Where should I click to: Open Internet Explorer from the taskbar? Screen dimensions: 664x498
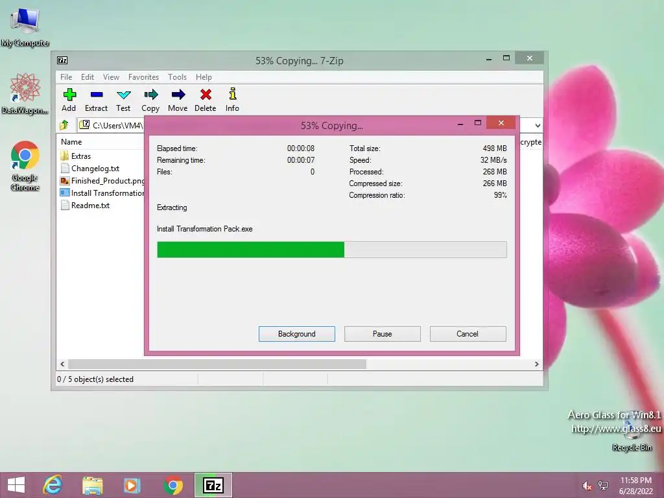coord(53,485)
